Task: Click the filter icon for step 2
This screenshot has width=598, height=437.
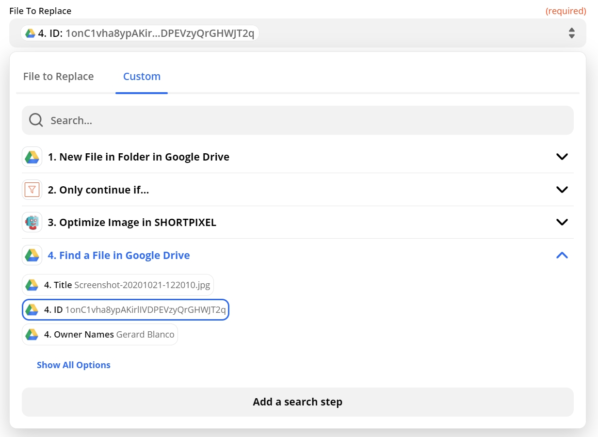Action: point(32,190)
